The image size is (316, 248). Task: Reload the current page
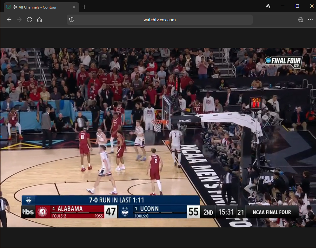click(29, 20)
